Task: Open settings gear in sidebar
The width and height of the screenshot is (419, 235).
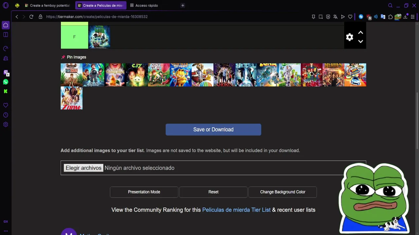Action: point(6,124)
